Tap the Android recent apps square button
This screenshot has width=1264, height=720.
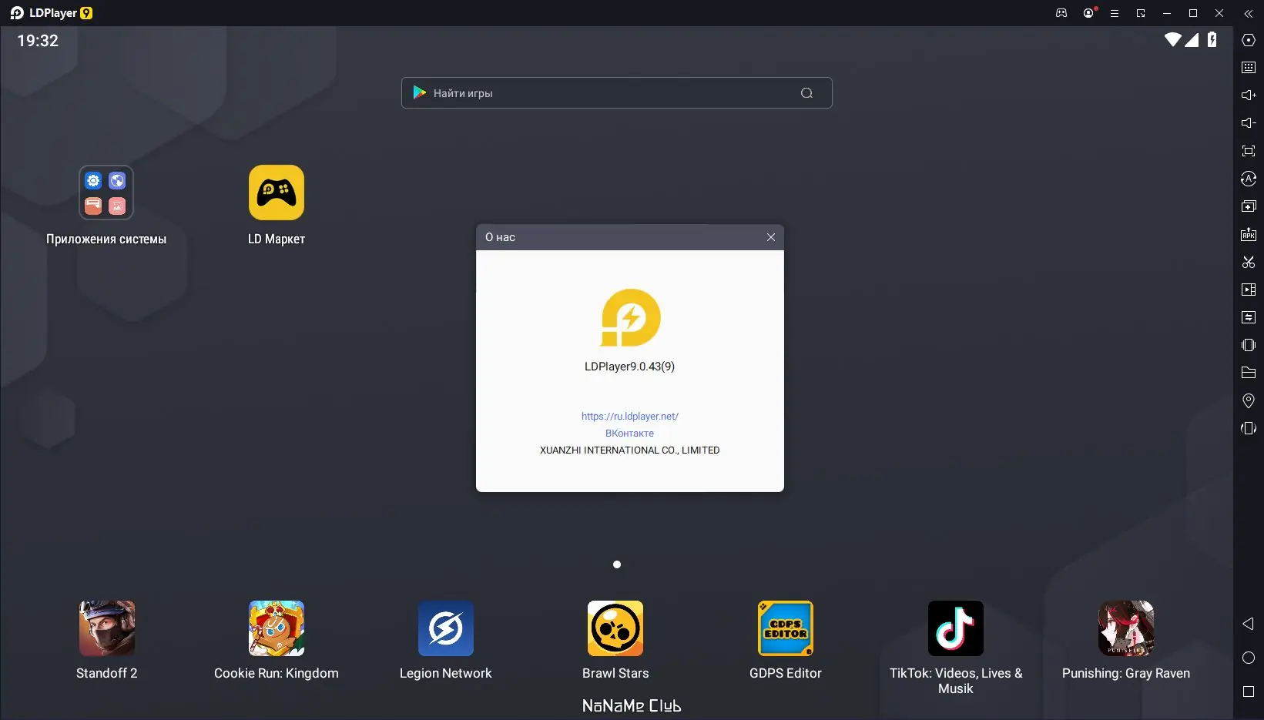[1249, 692]
